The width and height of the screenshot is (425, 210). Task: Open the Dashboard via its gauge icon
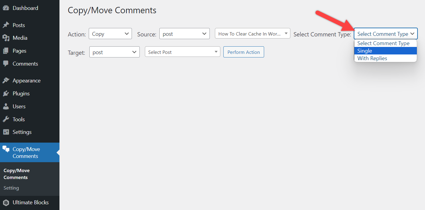pos(6,8)
